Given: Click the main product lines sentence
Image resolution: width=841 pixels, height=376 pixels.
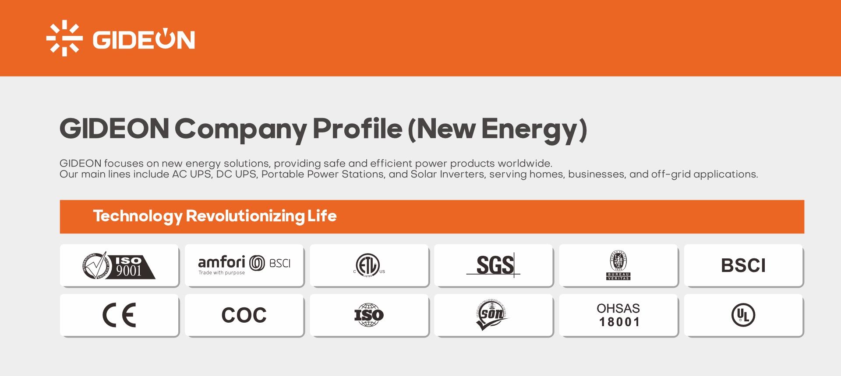Looking at the screenshot, I should point(408,174).
